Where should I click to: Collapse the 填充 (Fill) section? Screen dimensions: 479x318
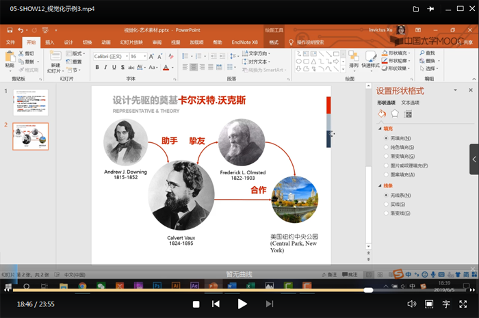coord(379,128)
